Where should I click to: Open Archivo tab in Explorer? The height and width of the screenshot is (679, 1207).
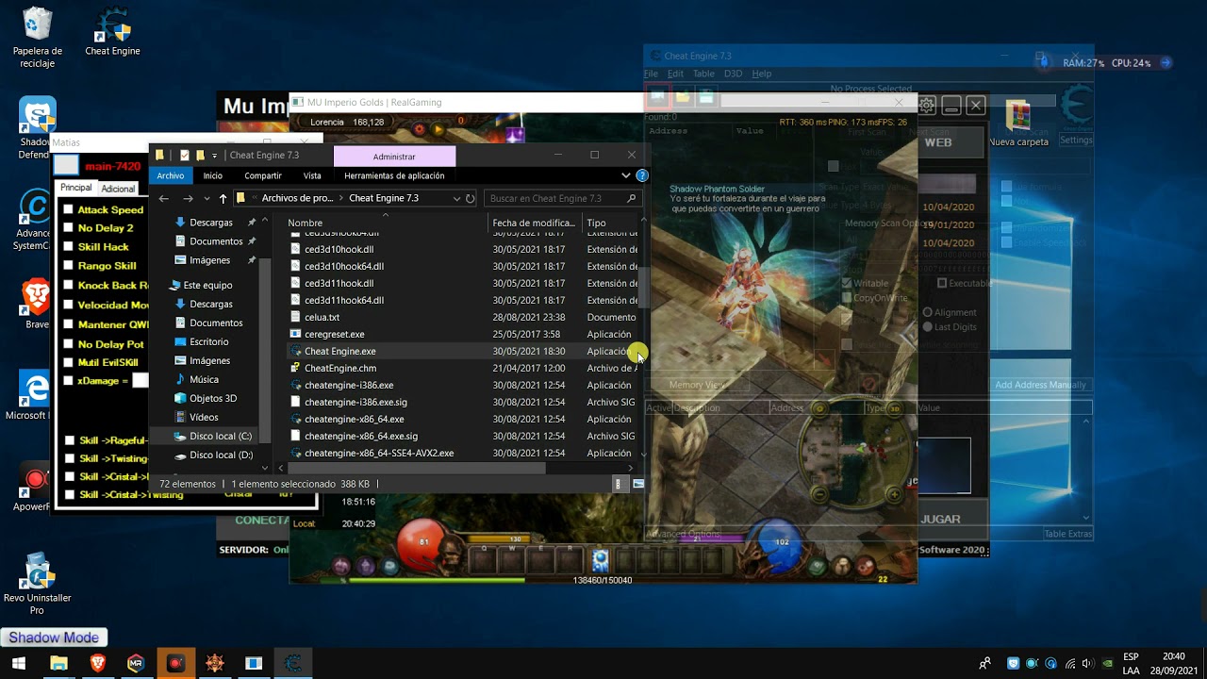click(171, 175)
